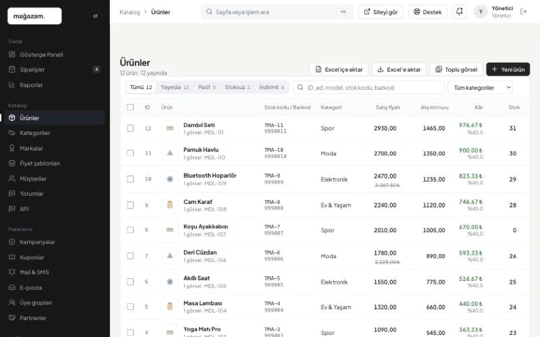Click the product search field for ID, ad, model
Viewport: 540px width, 337px height.
click(369, 88)
